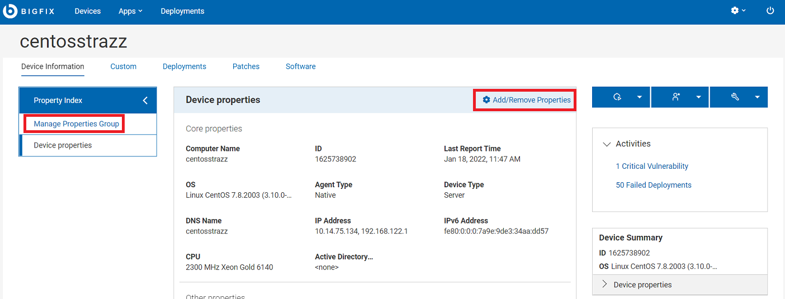The height and width of the screenshot is (299, 785).
Task: View the 50 Failed Deployments link
Action: [653, 185]
